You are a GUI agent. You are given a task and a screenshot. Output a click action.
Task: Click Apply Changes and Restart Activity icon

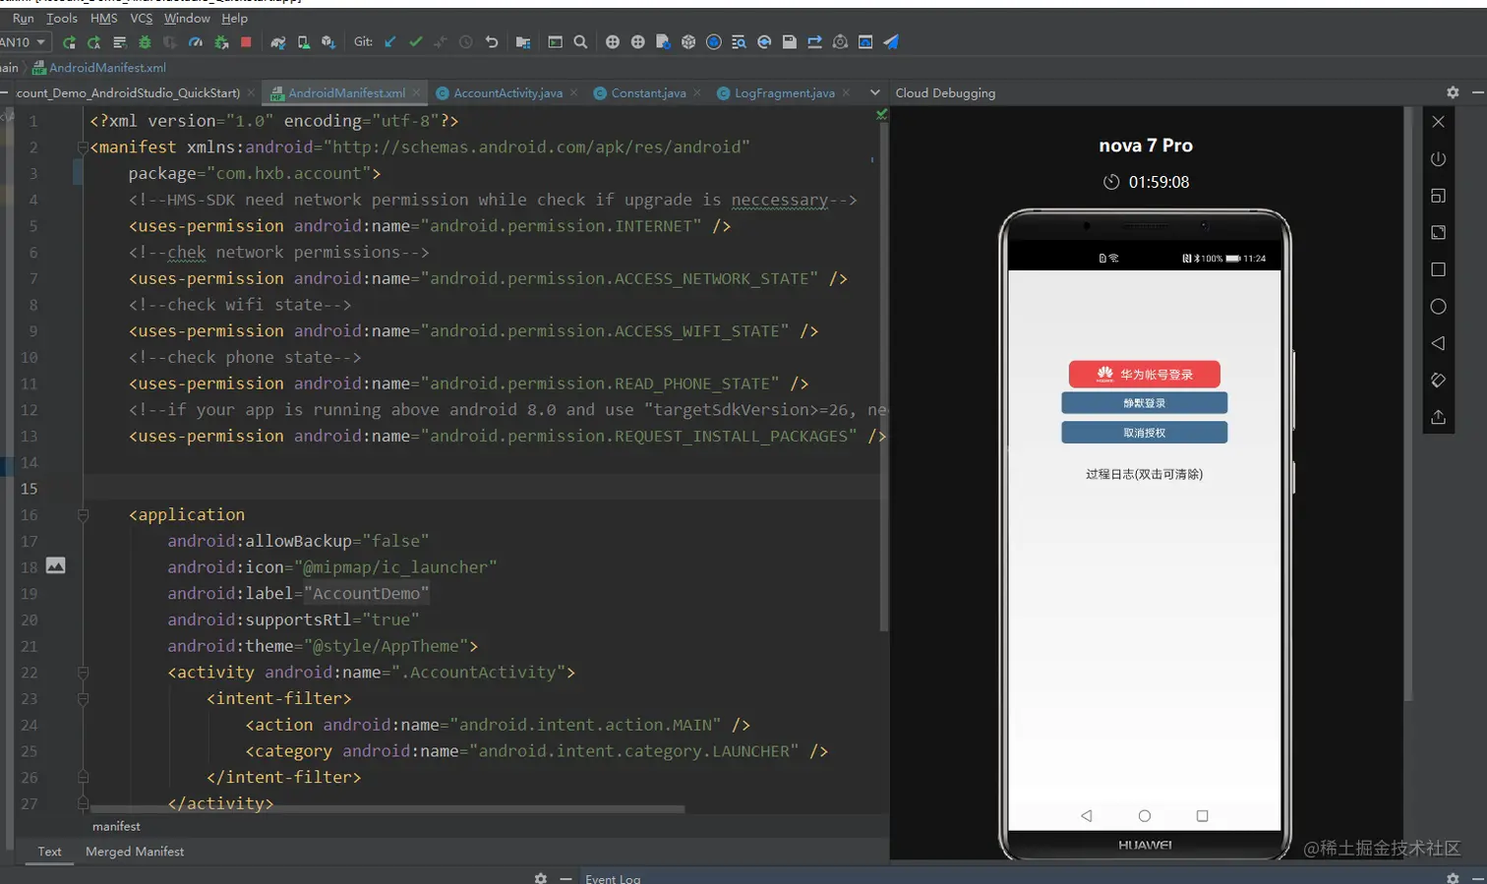[94, 42]
